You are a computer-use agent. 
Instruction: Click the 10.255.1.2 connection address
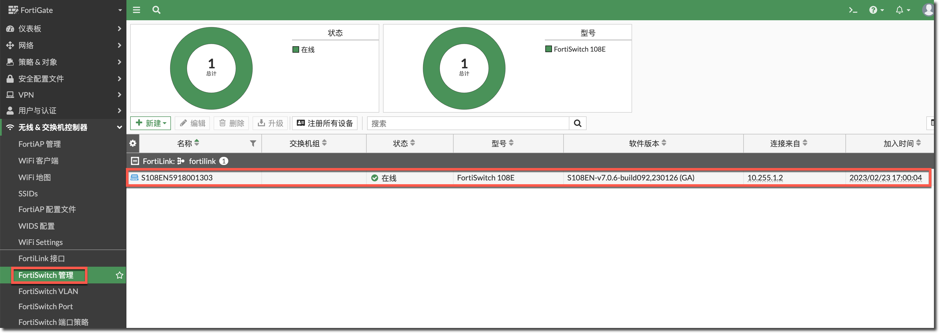pyautogui.click(x=765, y=178)
